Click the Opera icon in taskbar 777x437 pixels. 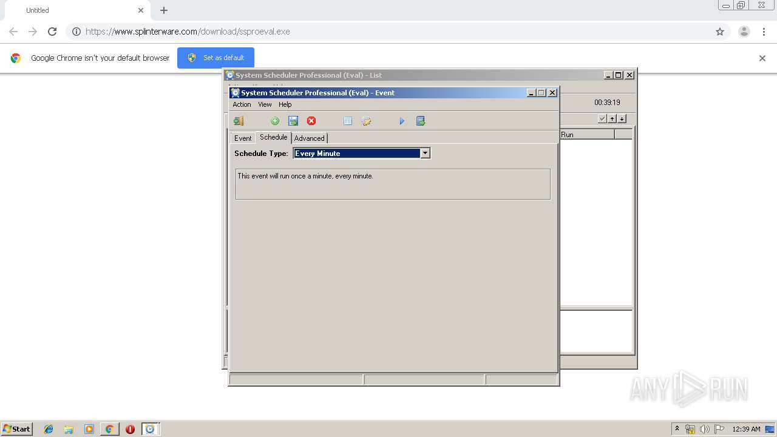point(130,429)
